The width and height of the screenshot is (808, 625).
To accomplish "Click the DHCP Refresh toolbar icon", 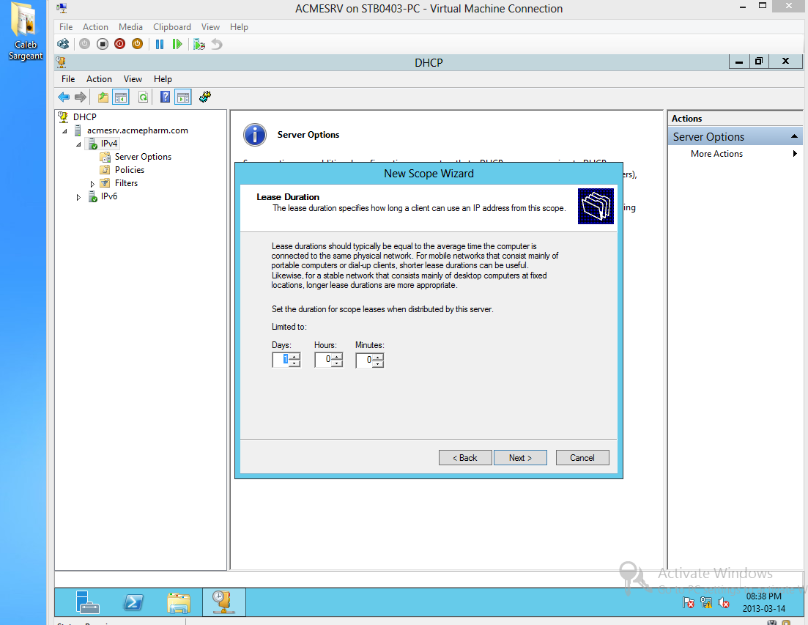I will (x=144, y=97).
